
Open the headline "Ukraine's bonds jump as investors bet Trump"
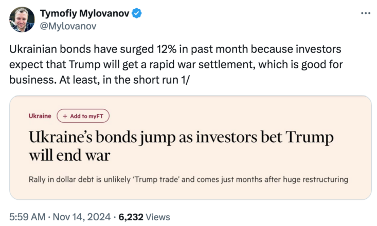tap(181, 137)
